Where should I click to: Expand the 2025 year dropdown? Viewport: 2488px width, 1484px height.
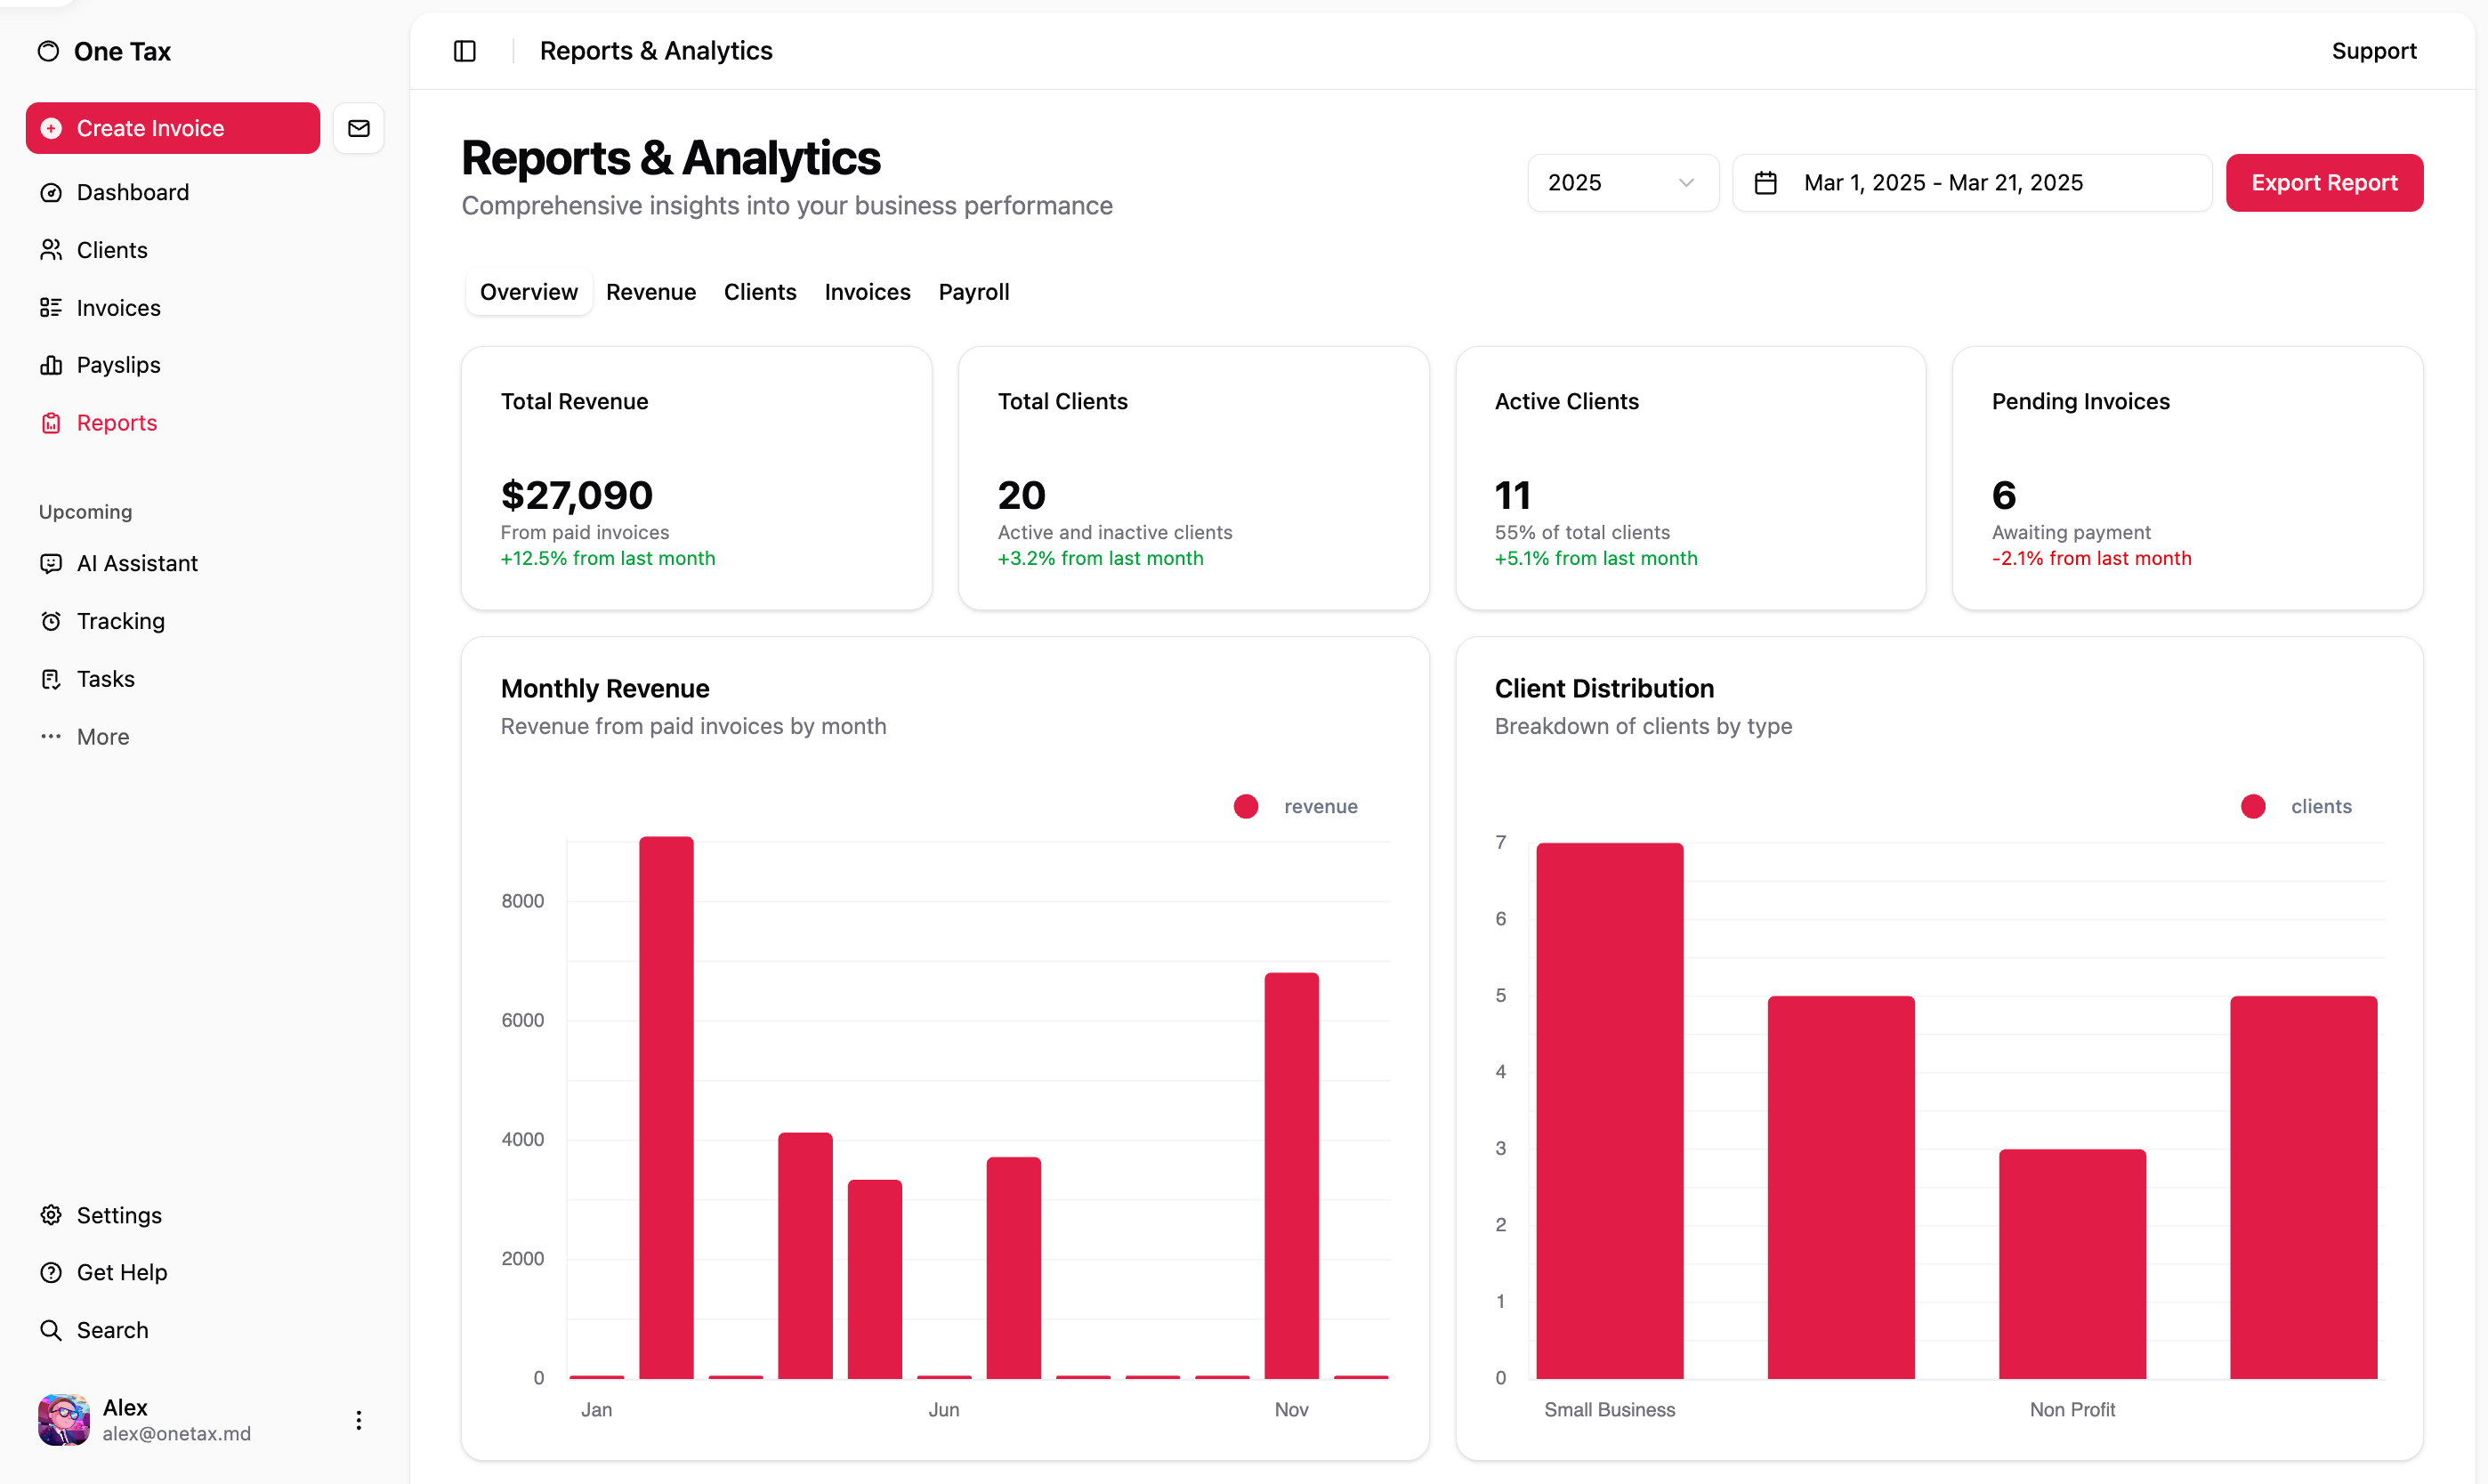coord(1622,183)
